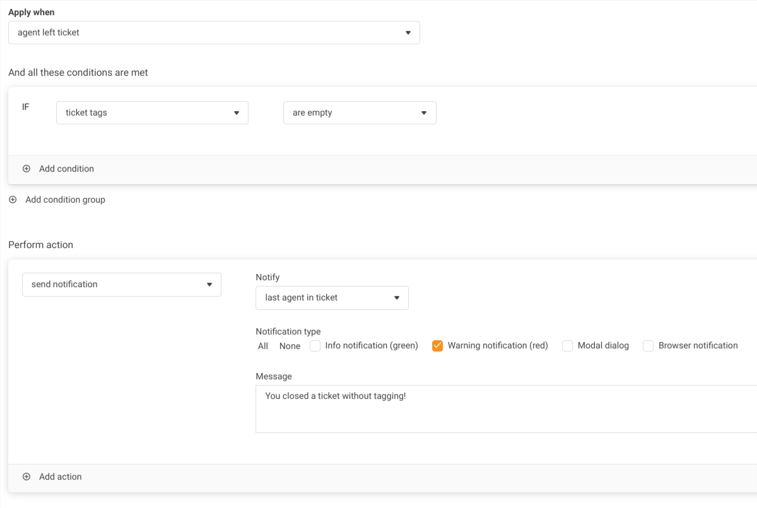757x508 pixels.
Task: Click the Add action label
Action: tap(61, 477)
